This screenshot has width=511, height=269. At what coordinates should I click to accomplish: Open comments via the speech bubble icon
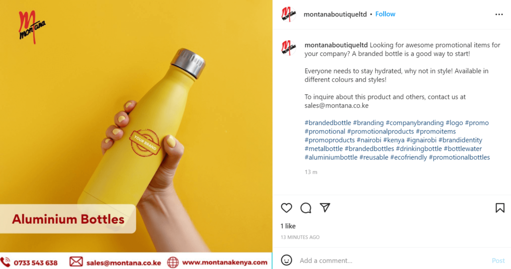(x=306, y=208)
